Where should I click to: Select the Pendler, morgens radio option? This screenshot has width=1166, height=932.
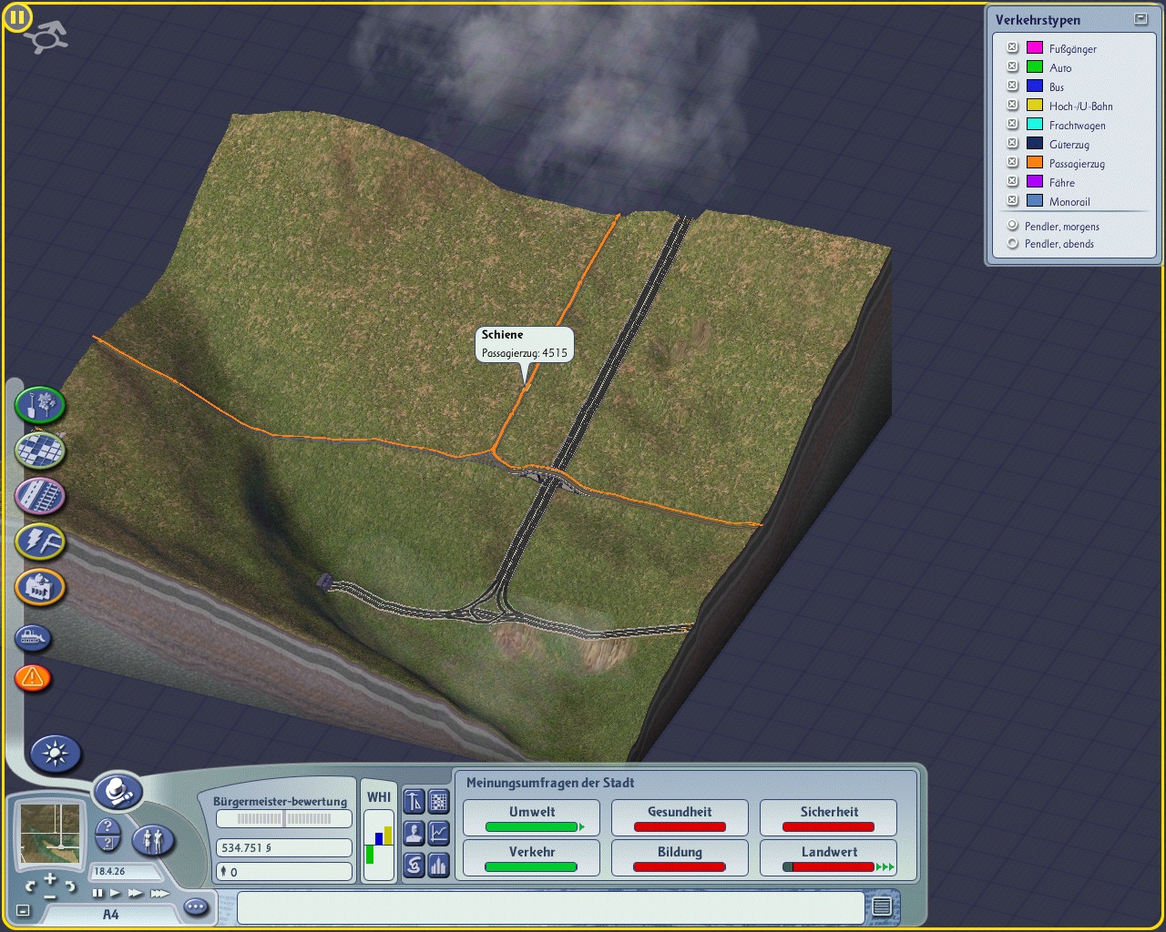[1012, 226]
